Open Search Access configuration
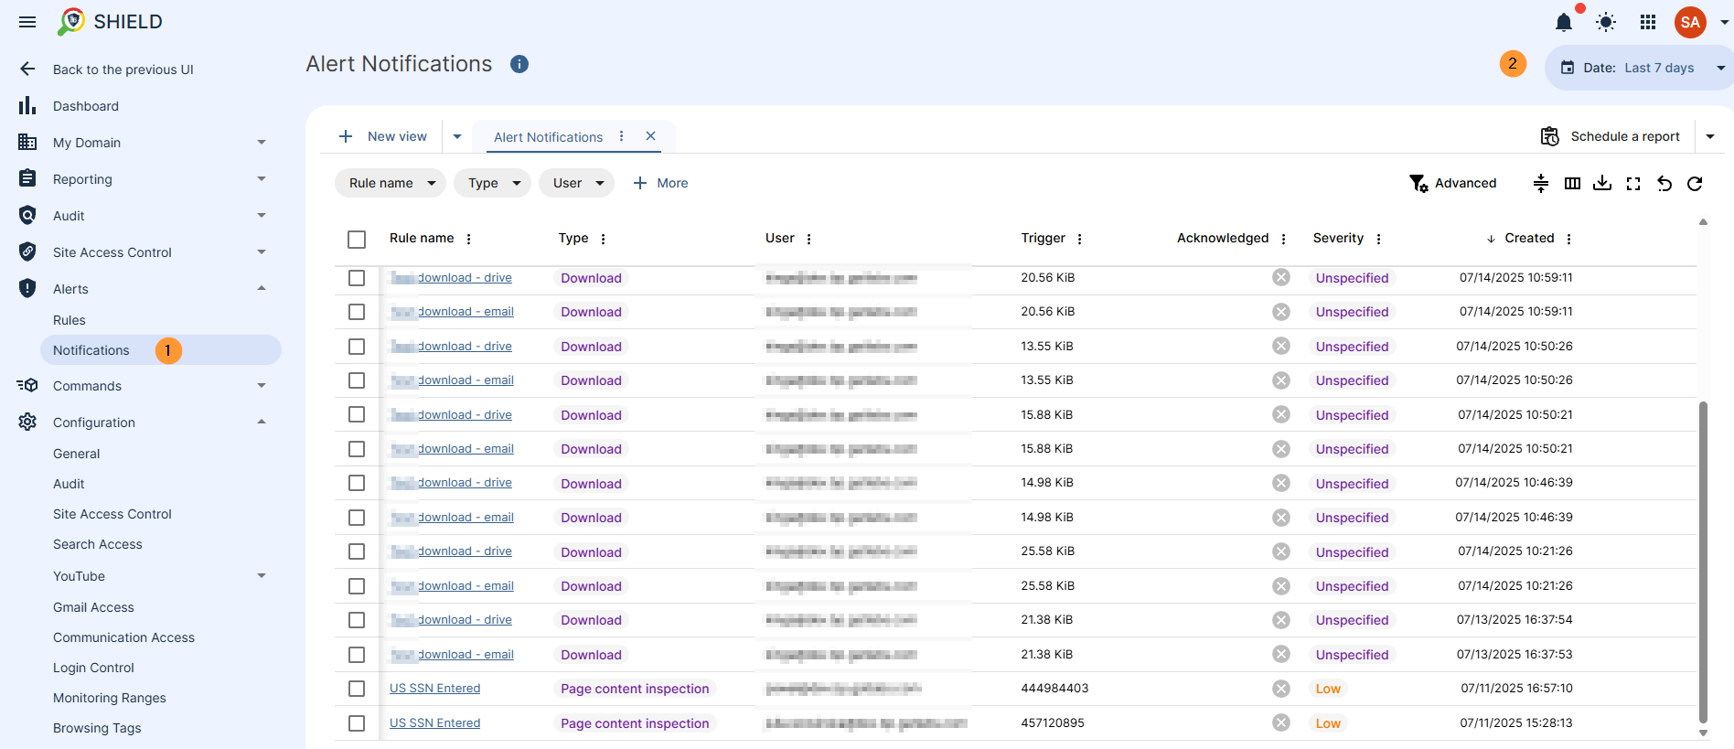Image resolution: width=1734 pixels, height=749 pixels. coord(98,544)
